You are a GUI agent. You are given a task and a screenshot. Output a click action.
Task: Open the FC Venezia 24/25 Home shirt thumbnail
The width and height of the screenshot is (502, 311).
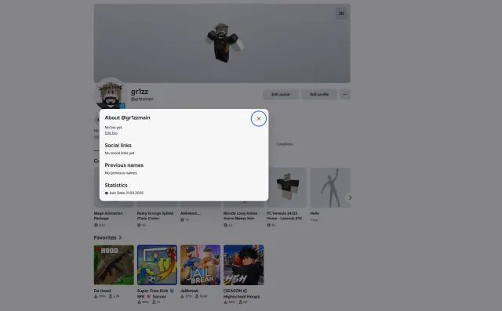[x=286, y=188]
